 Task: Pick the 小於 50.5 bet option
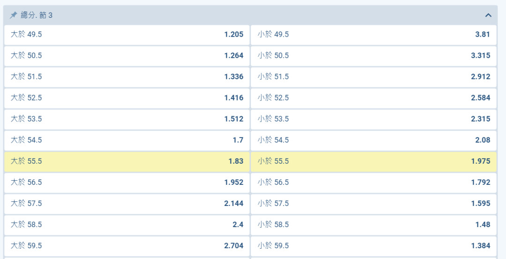point(373,55)
